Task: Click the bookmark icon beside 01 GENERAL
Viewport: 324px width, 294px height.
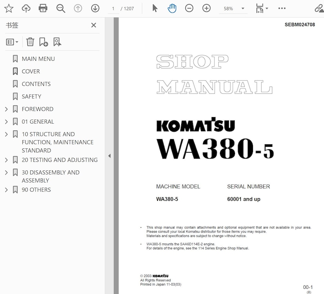Action: tap(15, 122)
